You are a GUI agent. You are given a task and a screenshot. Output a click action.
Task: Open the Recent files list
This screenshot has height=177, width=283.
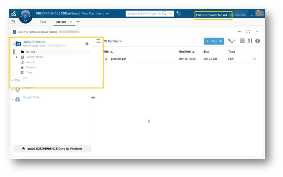coord(30,62)
